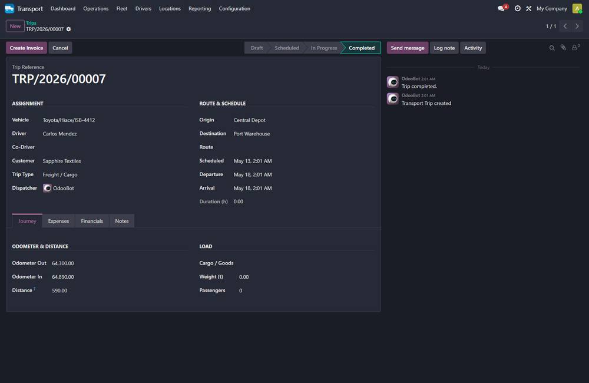This screenshot has height=383, width=589.
Task: Attach files with the paperclip icon
Action: tap(563, 48)
